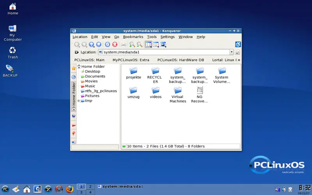Select Home Folder root in tree
Viewport: 312px width, 195px height.
[91, 66]
